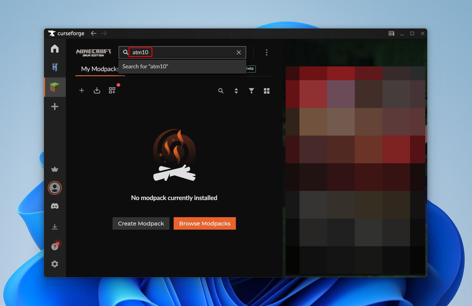Click the CurseForge logo in title bar

[x=66, y=33]
